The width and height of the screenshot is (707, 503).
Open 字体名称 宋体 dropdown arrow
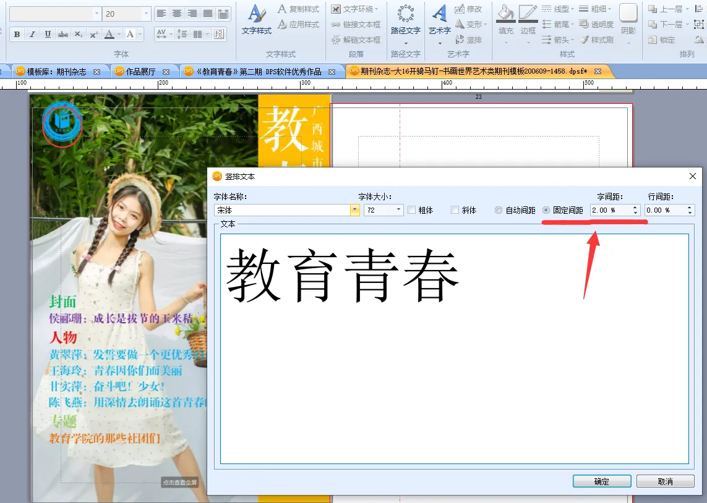click(x=355, y=210)
